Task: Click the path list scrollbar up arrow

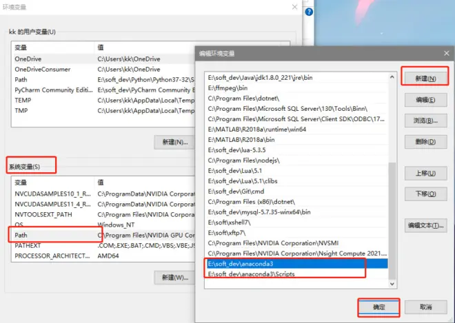Action: (x=392, y=77)
